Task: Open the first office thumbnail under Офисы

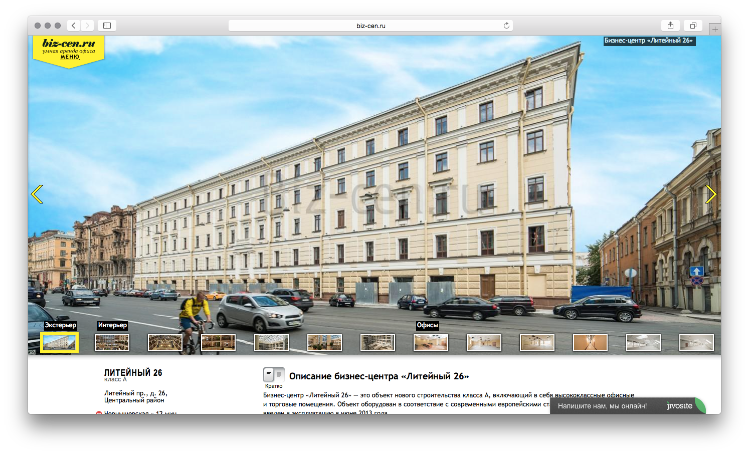Action: [431, 343]
